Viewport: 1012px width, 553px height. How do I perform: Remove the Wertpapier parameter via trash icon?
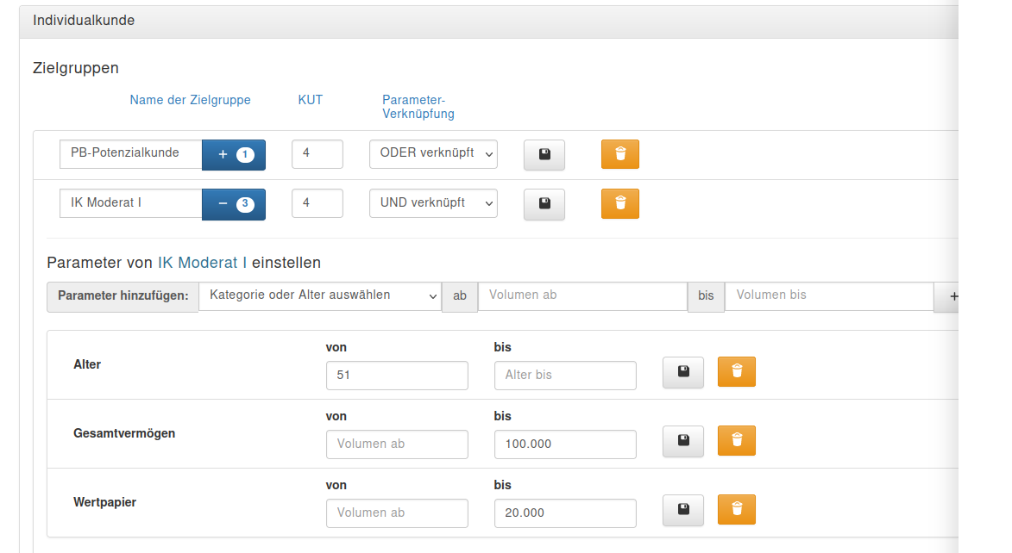(x=736, y=510)
